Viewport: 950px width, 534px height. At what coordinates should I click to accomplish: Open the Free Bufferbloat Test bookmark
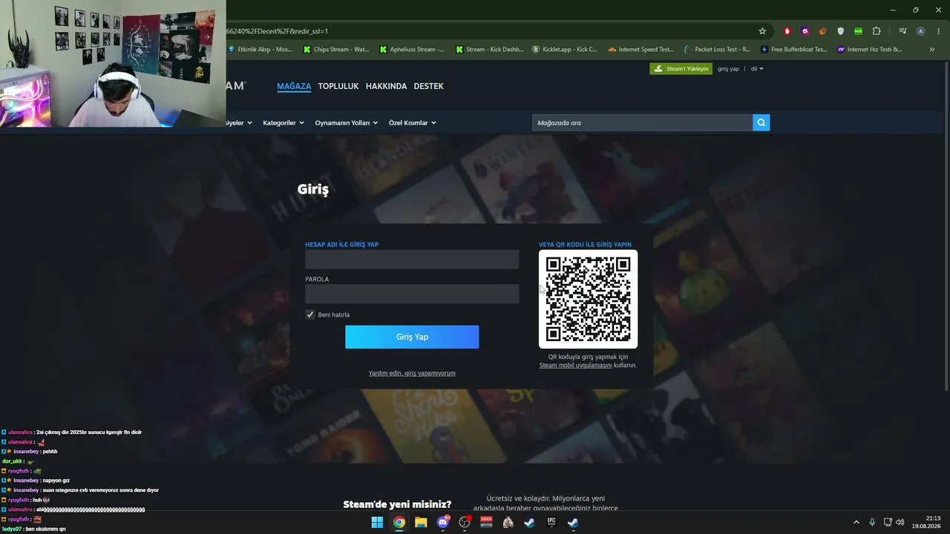coord(793,50)
